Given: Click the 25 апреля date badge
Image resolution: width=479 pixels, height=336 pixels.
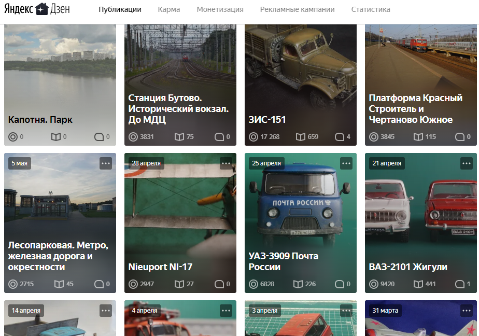Looking at the screenshot, I should point(266,163).
